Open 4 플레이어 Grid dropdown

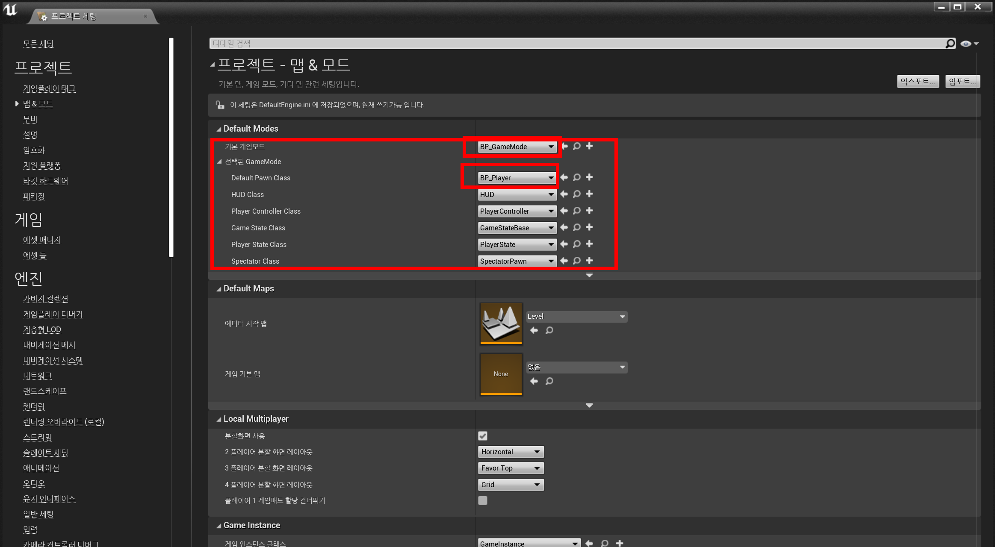coord(511,485)
